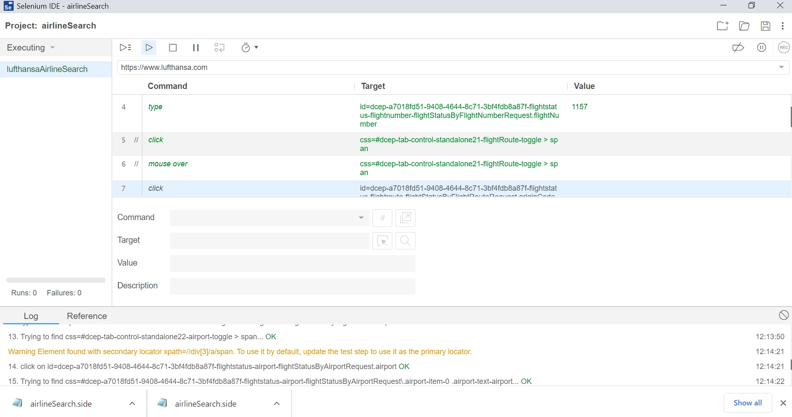Select the row 6 mouse over command

coord(452,168)
